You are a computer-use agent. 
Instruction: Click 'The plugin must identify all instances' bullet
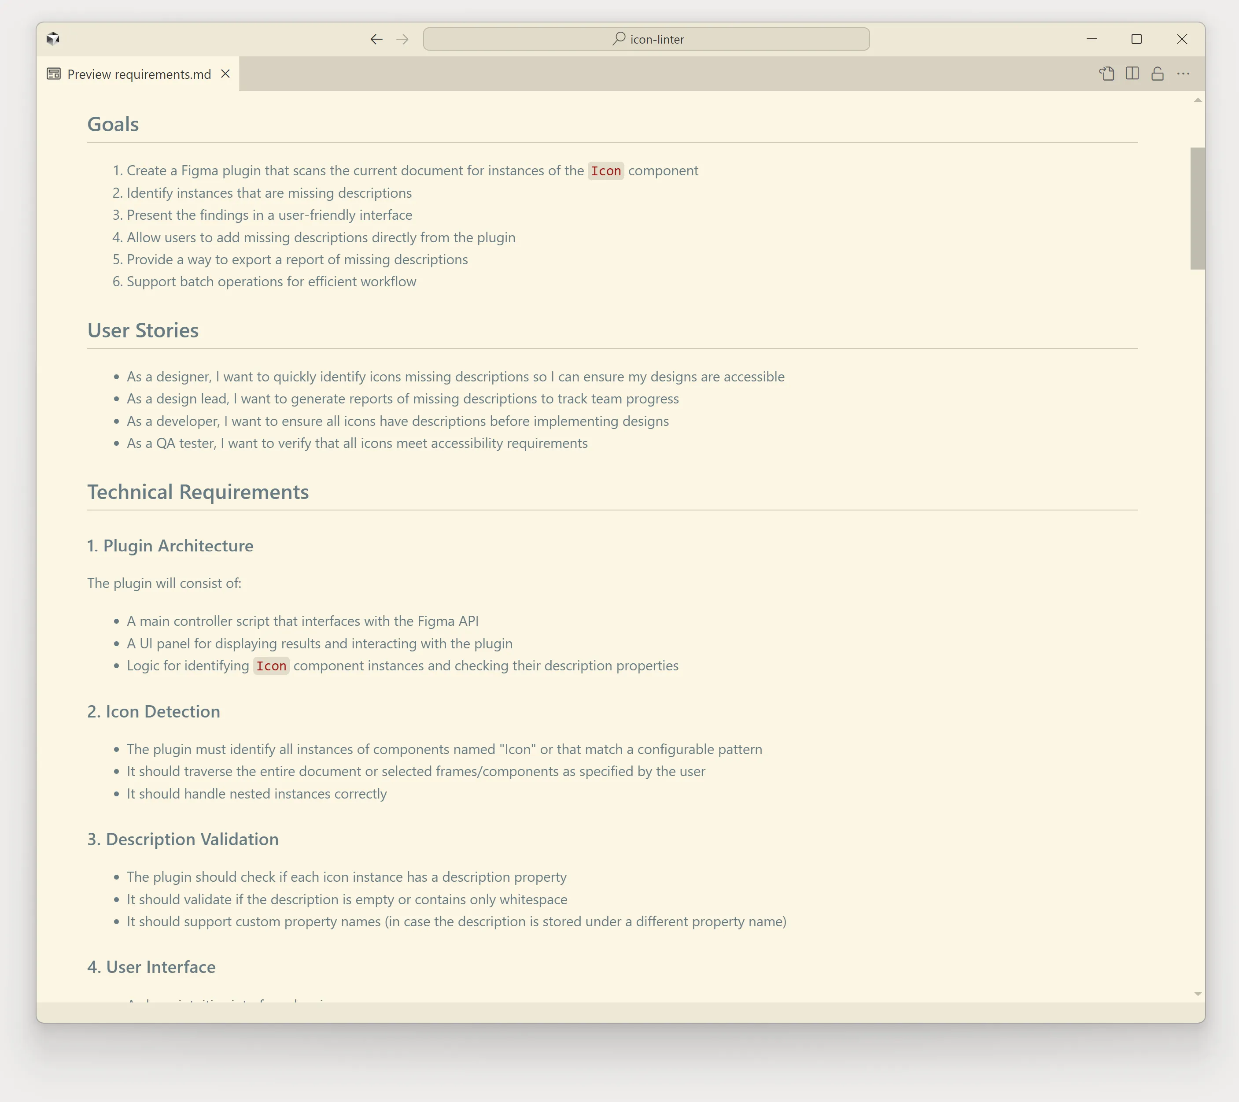tap(444, 750)
